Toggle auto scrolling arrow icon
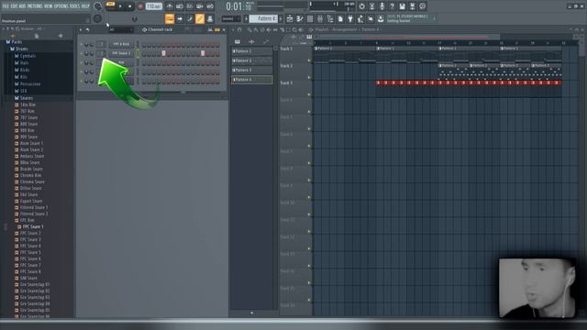This screenshot has height=330, width=587. [x=180, y=18]
